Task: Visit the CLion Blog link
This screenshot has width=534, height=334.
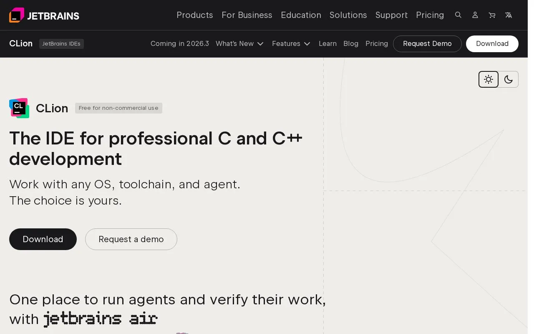Action: click(351, 43)
